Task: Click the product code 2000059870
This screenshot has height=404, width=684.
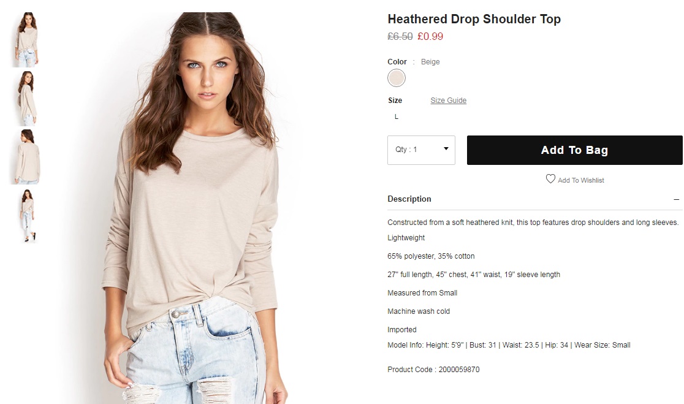Action: coord(459,370)
